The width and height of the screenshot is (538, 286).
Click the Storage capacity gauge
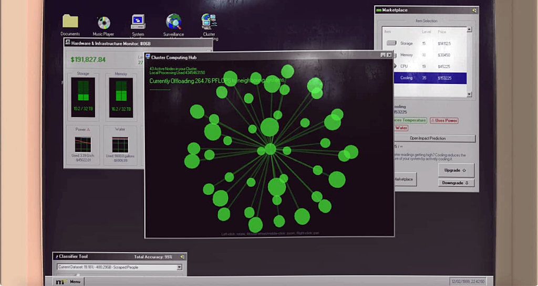83,97
